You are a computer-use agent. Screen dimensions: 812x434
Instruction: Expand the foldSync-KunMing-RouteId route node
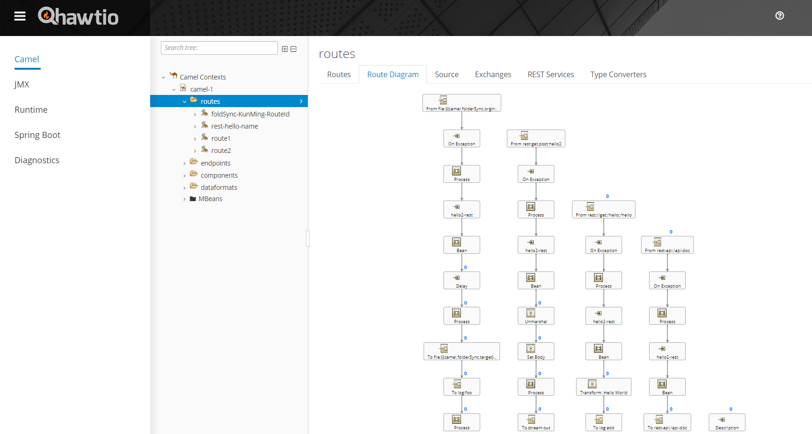pyautogui.click(x=195, y=114)
